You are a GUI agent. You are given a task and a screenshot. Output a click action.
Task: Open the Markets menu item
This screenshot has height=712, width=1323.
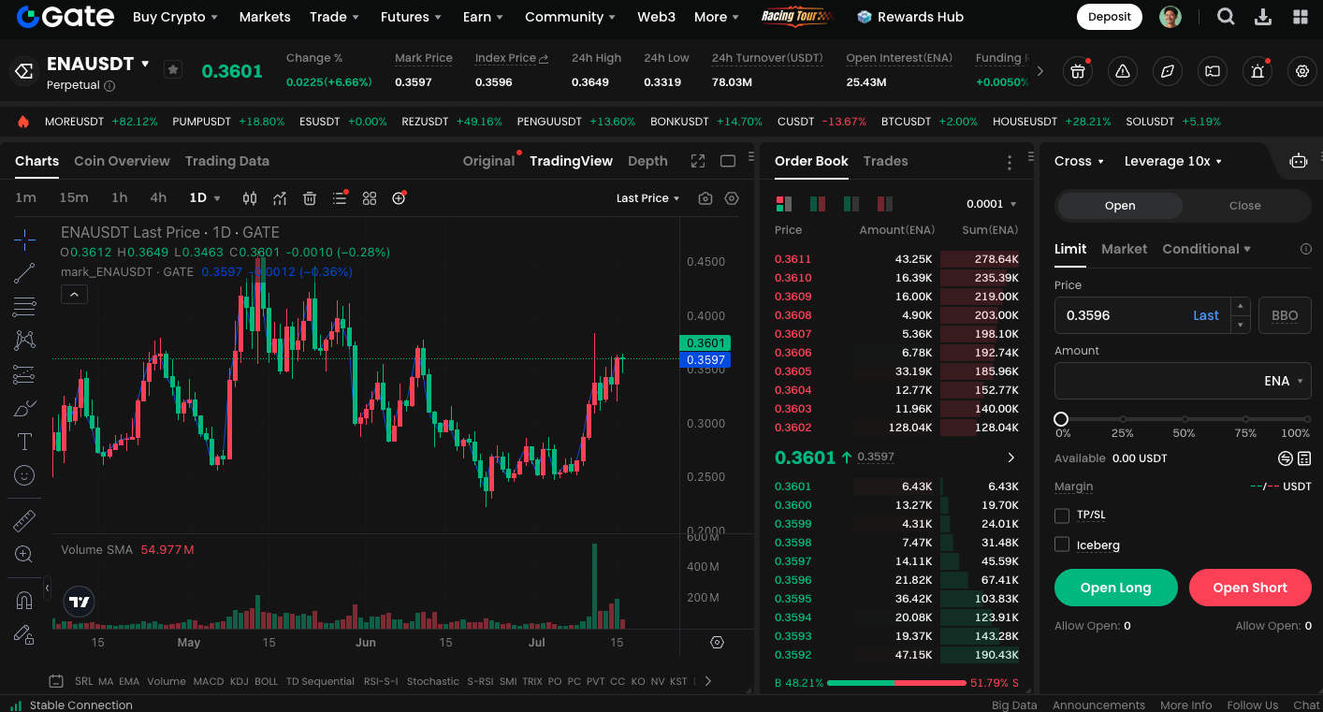tap(265, 17)
